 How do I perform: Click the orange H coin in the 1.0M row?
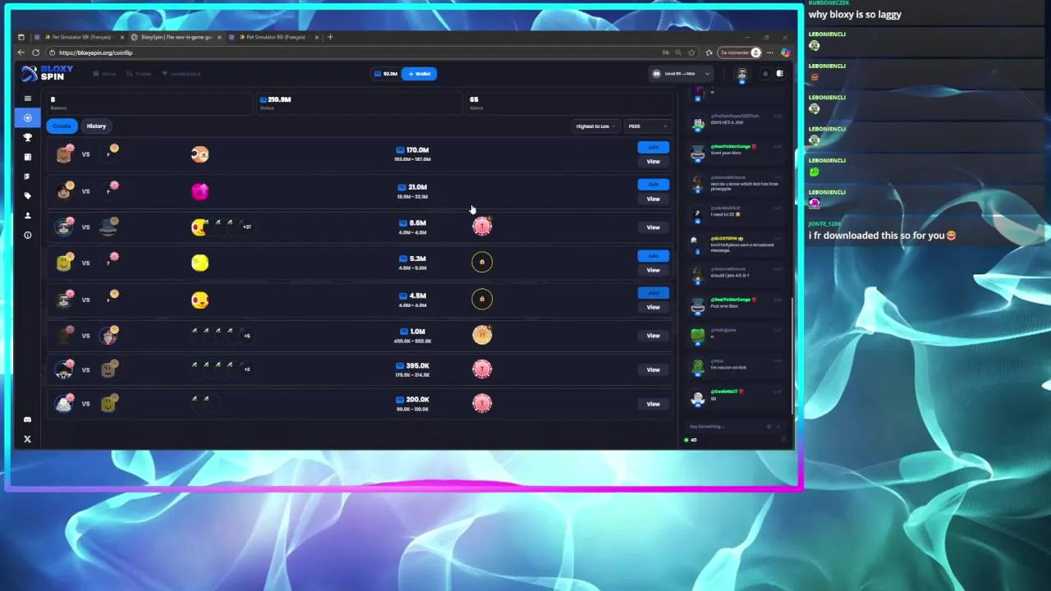482,334
